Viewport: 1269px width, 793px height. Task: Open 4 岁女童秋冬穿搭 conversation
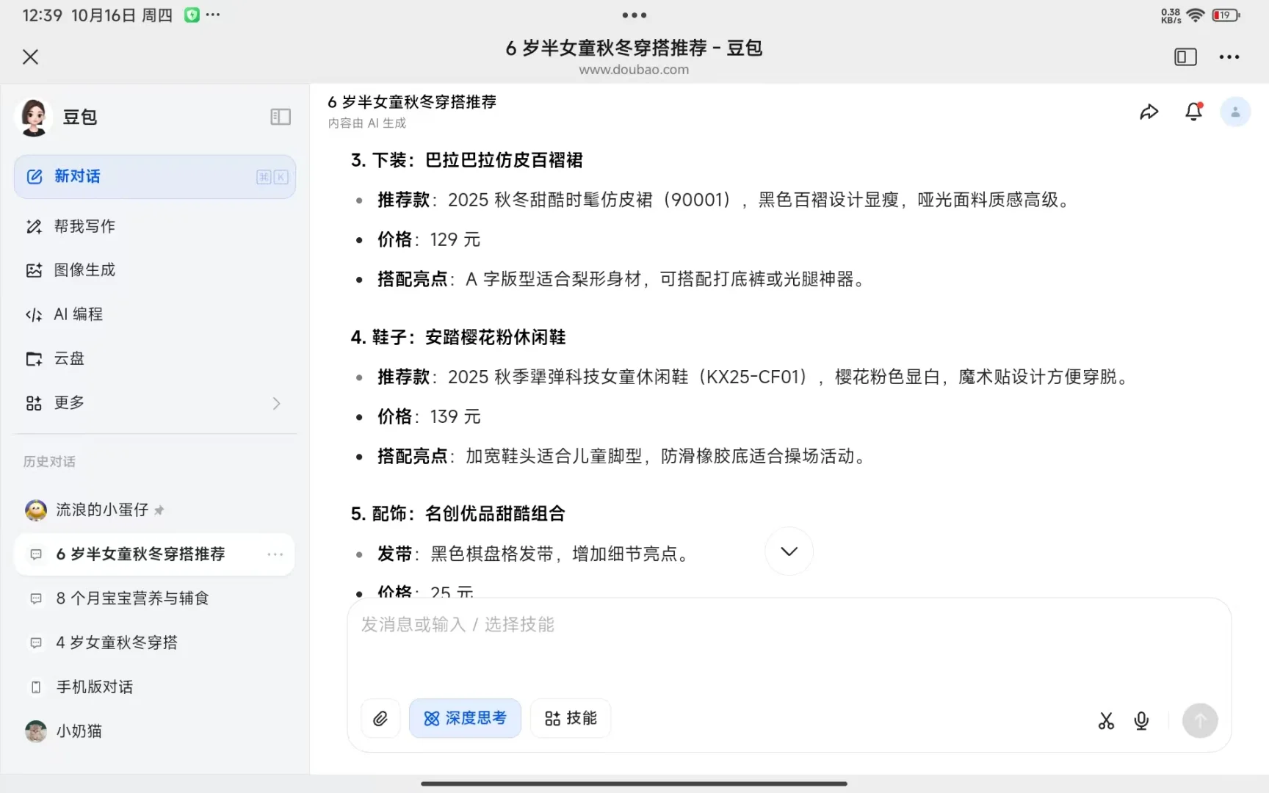pyautogui.click(x=155, y=642)
